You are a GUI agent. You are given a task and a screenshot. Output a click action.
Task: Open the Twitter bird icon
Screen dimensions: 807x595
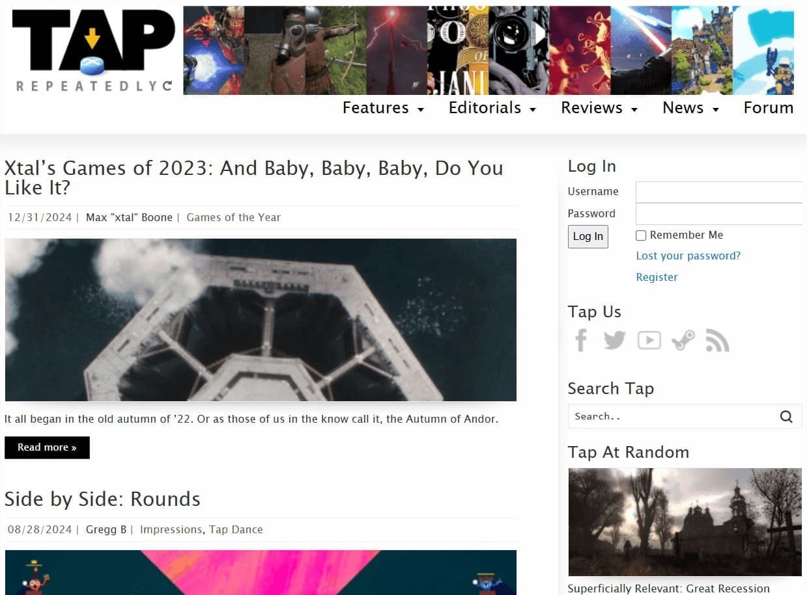tap(614, 339)
